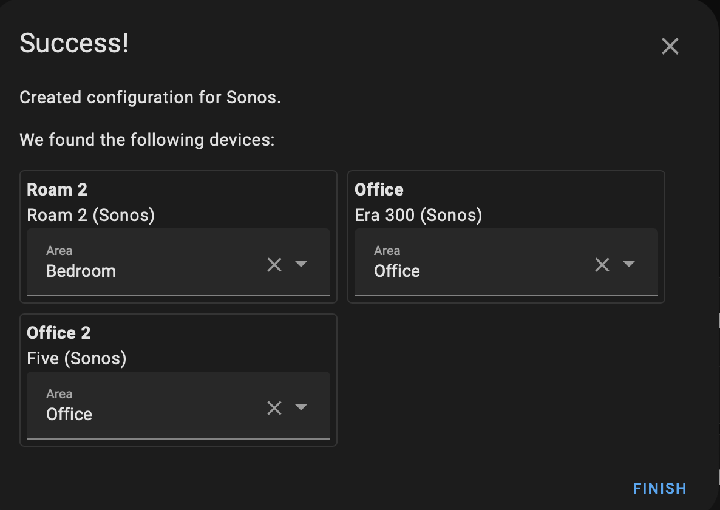
Task: Click FINISH to complete Sonos setup
Action: coord(659,488)
